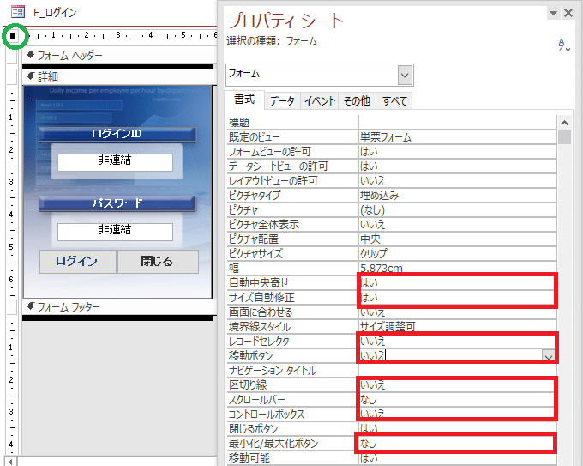Click the 閉じる button on the form
Image resolution: width=583 pixels, height=466 pixels.
158,262
